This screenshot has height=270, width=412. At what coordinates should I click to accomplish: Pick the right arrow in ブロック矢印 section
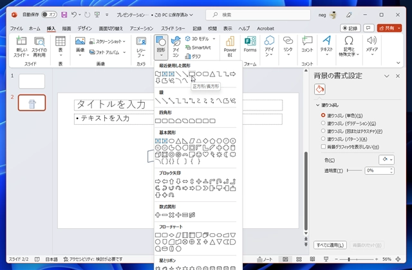(158, 181)
